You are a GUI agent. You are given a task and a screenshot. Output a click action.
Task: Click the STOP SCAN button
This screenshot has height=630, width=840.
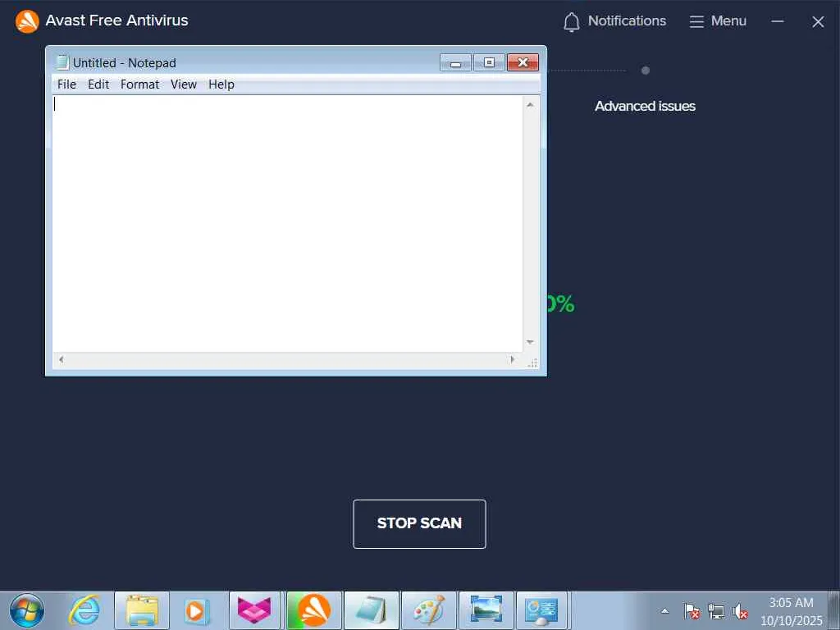tap(419, 523)
